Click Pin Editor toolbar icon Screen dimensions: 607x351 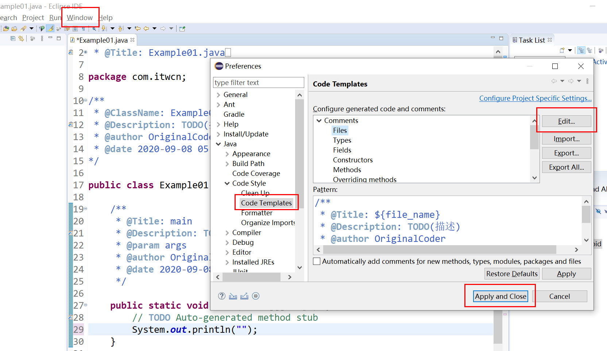(182, 28)
